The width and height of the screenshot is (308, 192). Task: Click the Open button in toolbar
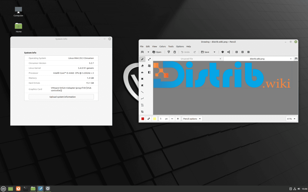tap(157, 52)
